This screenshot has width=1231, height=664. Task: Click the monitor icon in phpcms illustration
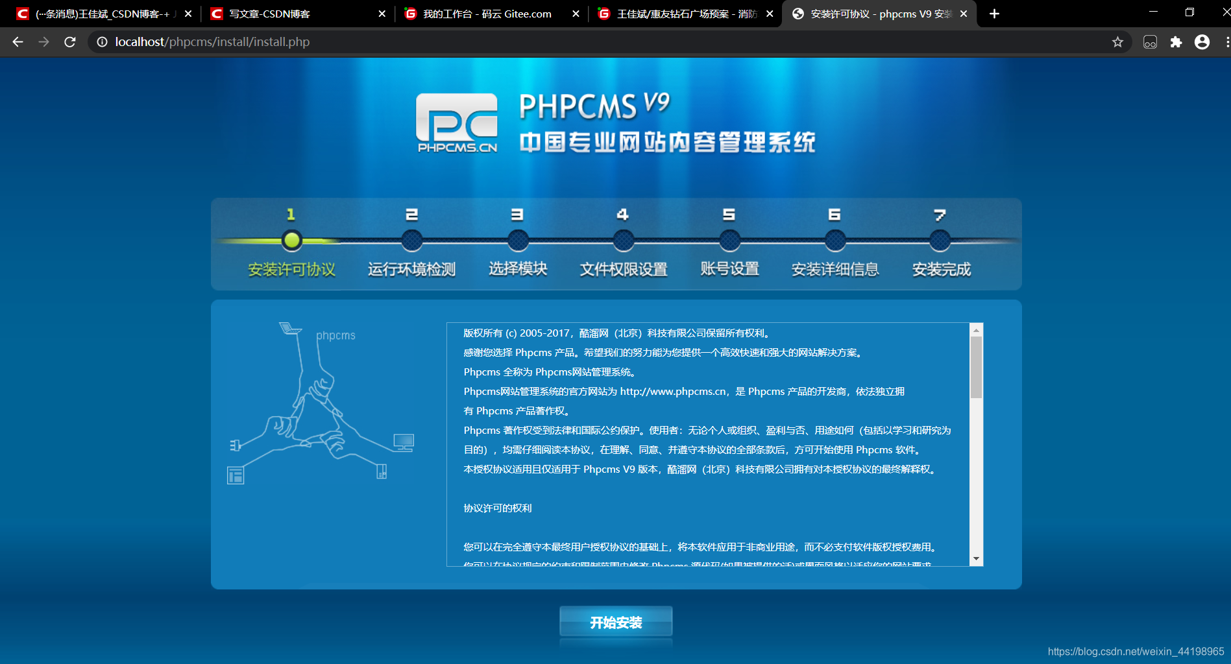pos(404,442)
